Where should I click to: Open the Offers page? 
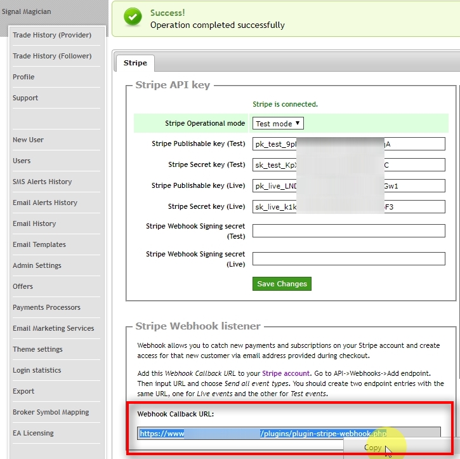pyautogui.click(x=23, y=286)
